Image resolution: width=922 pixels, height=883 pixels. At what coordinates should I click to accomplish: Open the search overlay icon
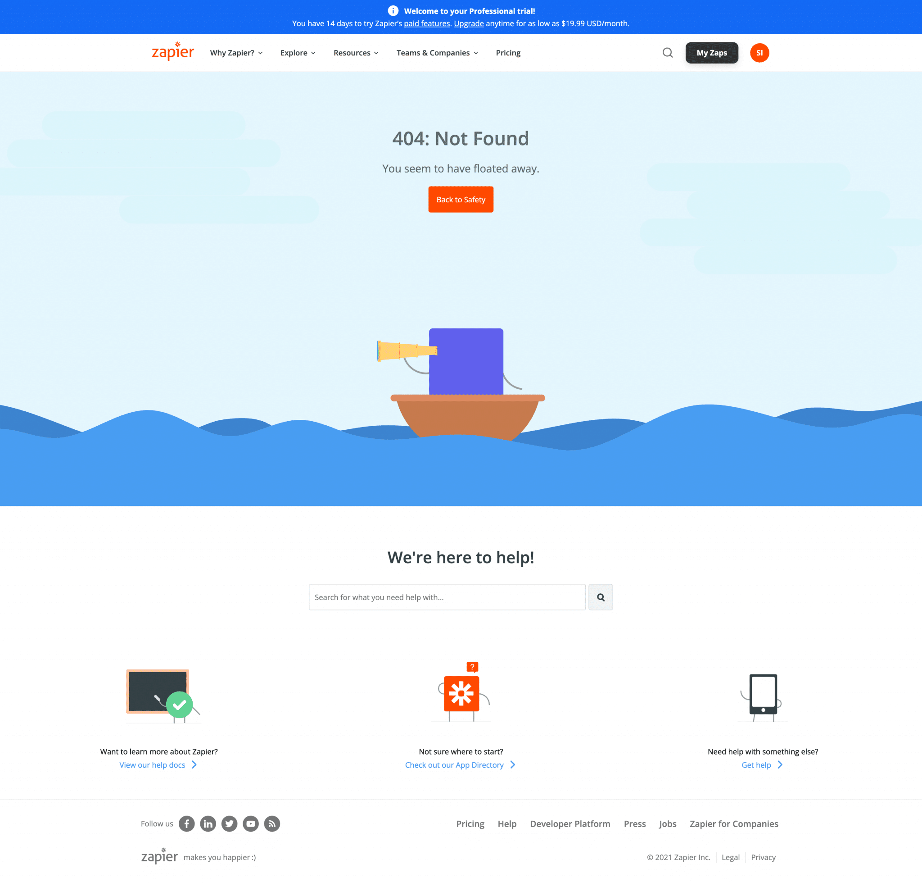(x=668, y=53)
